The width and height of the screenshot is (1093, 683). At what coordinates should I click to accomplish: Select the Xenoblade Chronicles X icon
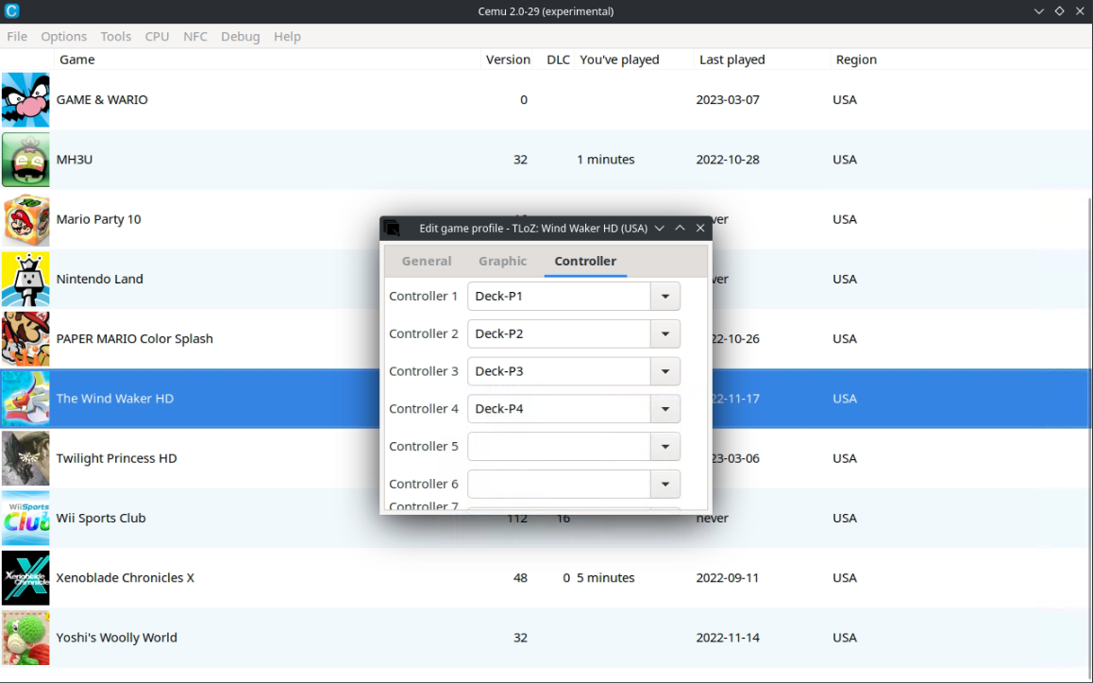25,578
